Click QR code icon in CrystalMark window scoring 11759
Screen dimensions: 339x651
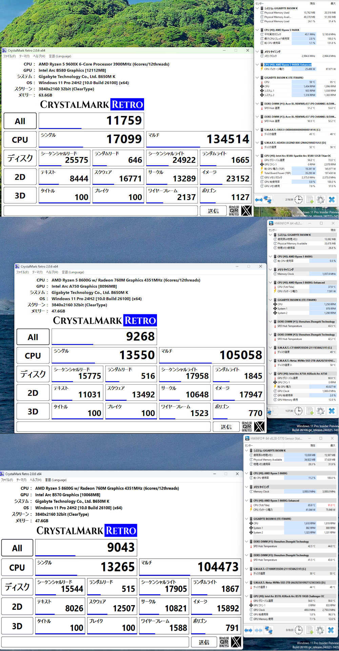click(234, 211)
